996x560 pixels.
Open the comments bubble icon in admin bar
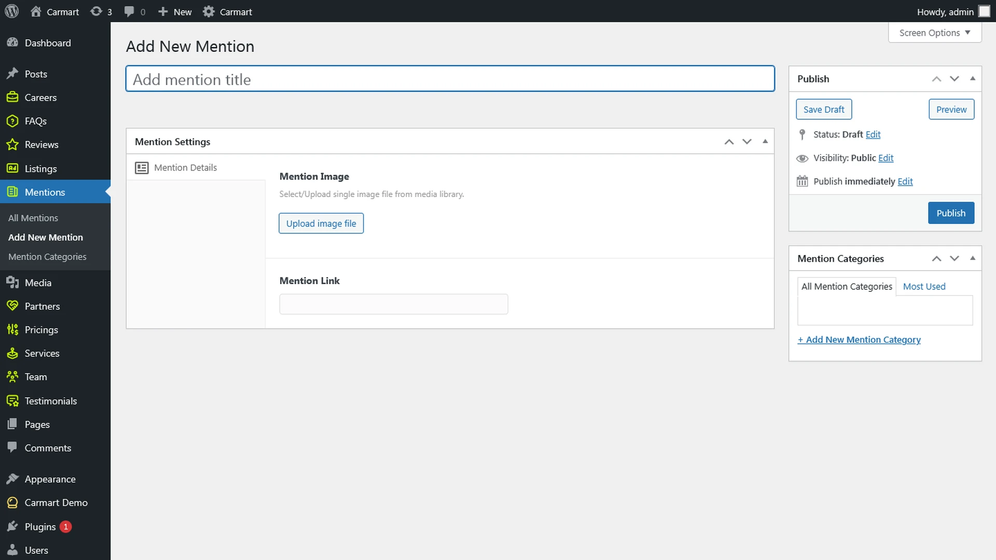[x=129, y=11]
